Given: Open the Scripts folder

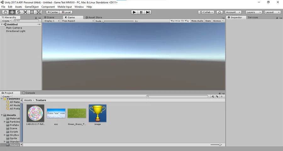Looking at the screenshot, I should [x=12, y=132].
